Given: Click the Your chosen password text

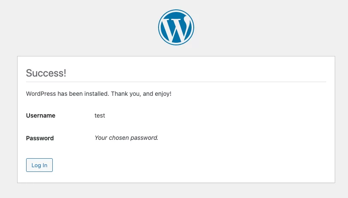Looking at the screenshot, I should [x=126, y=138].
